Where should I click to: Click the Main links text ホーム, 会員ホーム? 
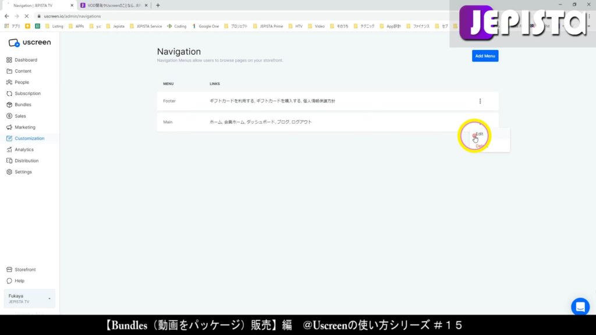[227, 122]
